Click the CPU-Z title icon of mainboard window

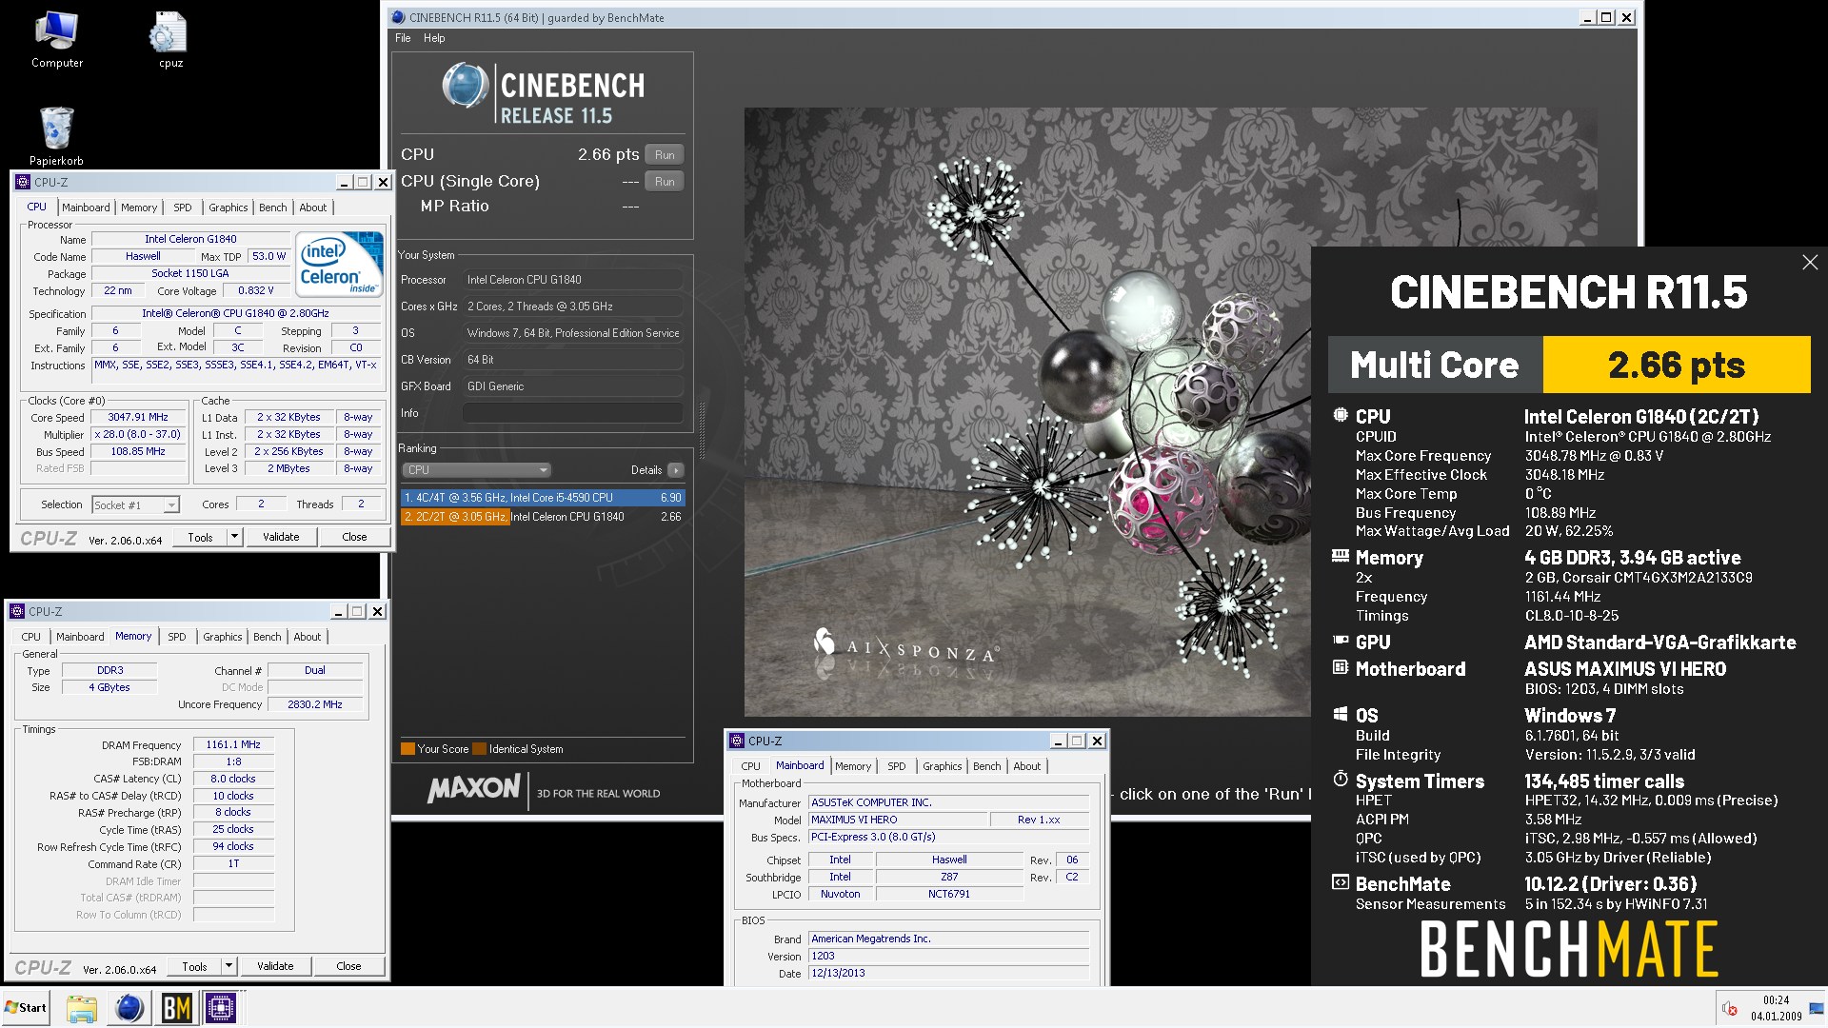tap(736, 741)
